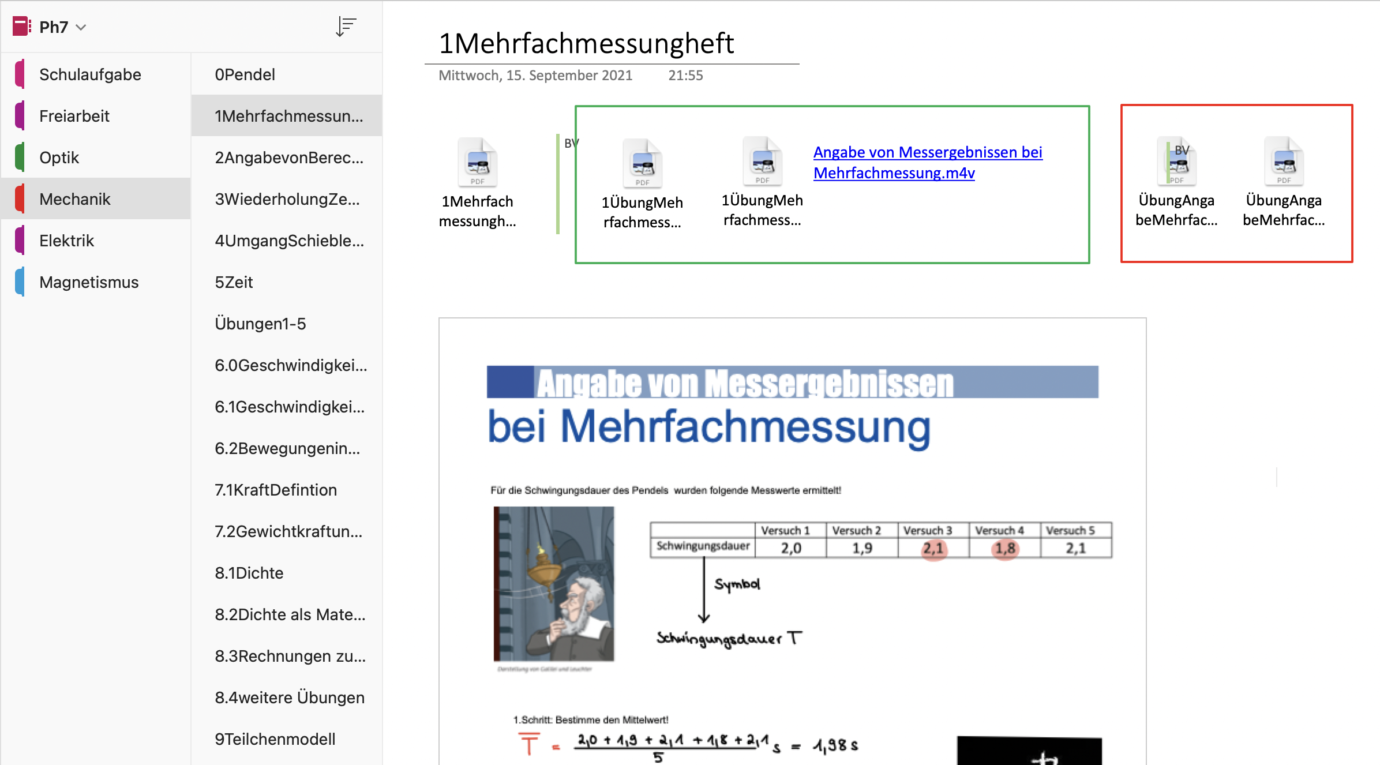The width and height of the screenshot is (1380, 765).
Task: Click the page title 1Mehrfachmessungheft
Action: (x=586, y=44)
